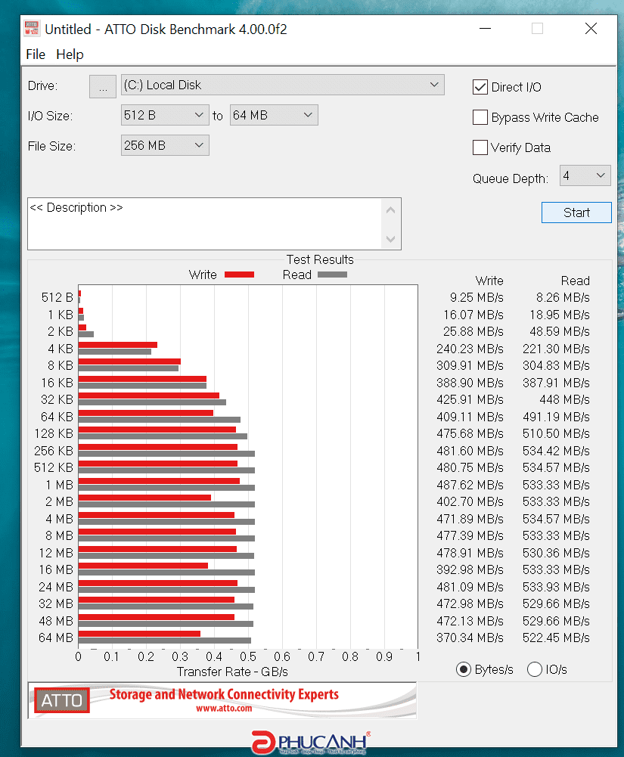This screenshot has width=624, height=757.
Task: Click the gray Read legend swatch
Action: (x=332, y=275)
